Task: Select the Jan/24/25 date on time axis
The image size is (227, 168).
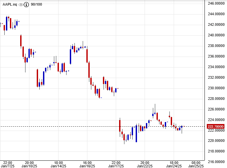Action: [x=173, y=166]
